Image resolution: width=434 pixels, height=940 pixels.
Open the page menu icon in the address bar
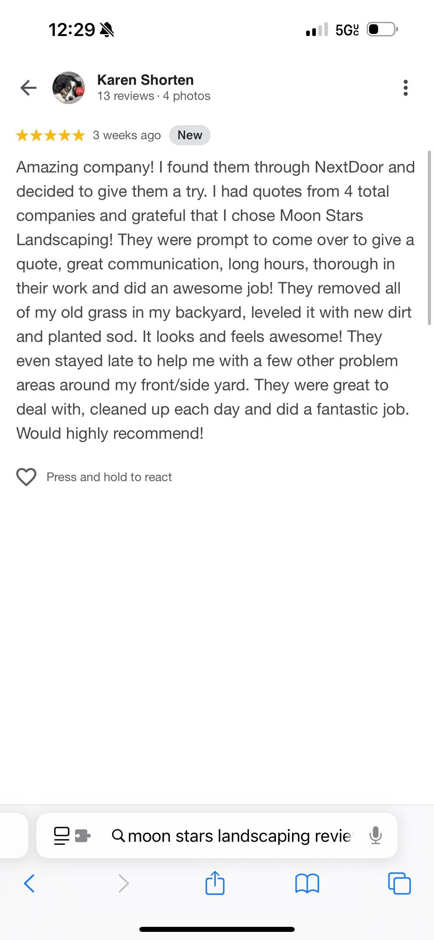coord(62,835)
